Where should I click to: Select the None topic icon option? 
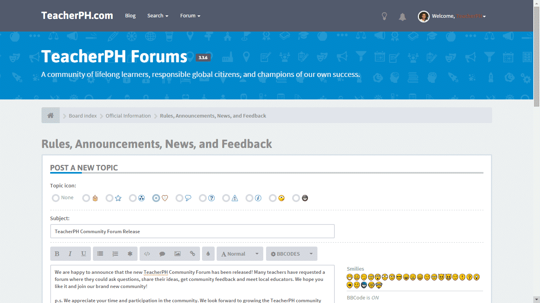point(56,198)
